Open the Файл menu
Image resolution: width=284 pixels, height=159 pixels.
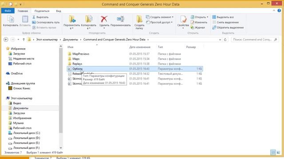click(x=8, y=11)
